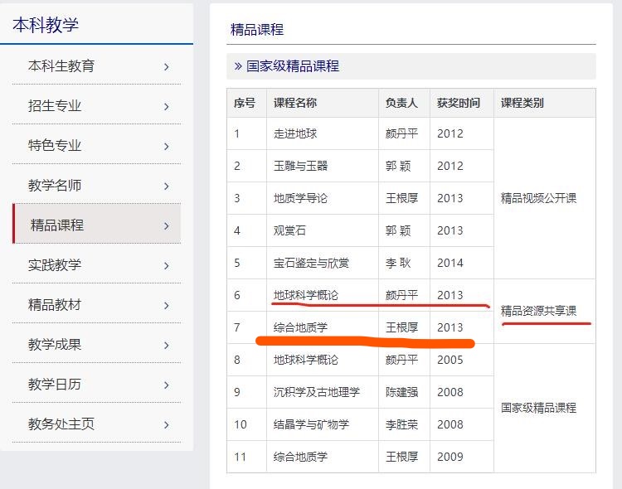Screen dimensions: 622x489
Task: Click 课程名称 column header
Action: coord(295,104)
